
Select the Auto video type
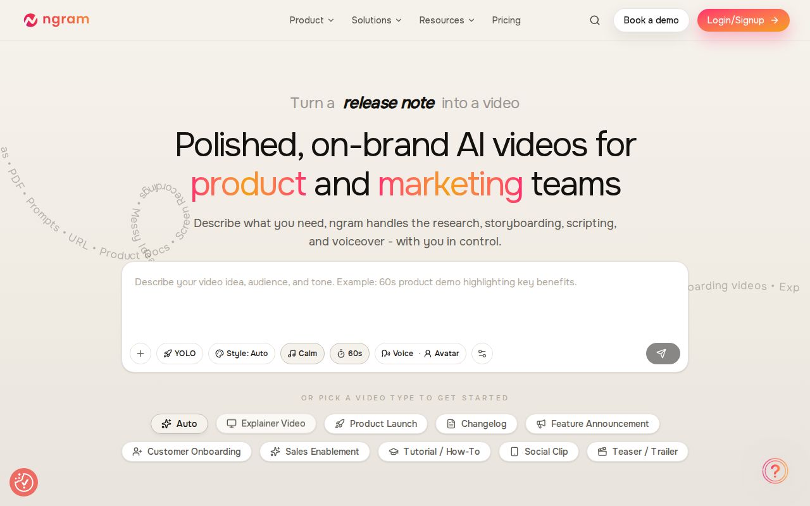coord(179,424)
